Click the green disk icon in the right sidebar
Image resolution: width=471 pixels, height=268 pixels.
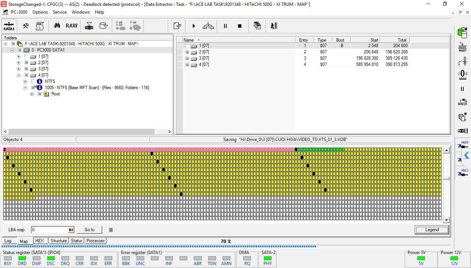click(x=462, y=32)
